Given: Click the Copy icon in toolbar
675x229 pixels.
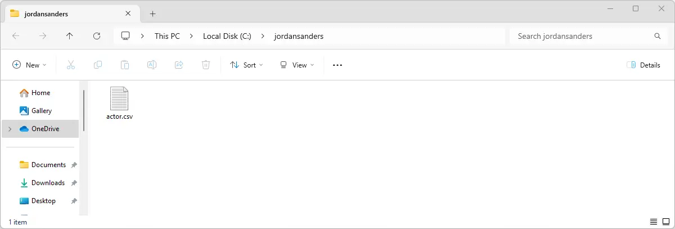Looking at the screenshot, I should (x=98, y=65).
